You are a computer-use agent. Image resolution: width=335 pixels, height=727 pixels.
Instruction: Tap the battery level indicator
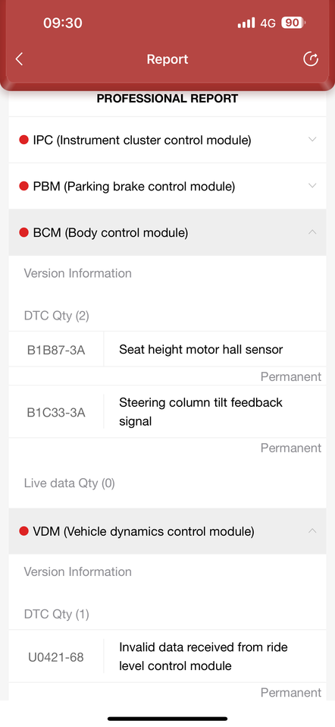click(293, 23)
